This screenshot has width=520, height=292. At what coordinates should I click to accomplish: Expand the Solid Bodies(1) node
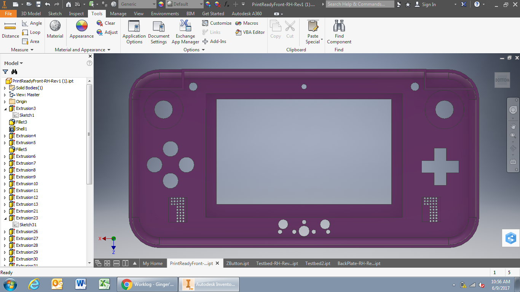tap(5, 88)
